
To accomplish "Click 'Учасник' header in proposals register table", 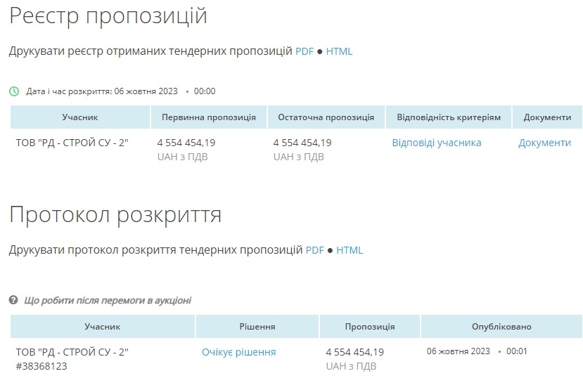I will point(80,117).
